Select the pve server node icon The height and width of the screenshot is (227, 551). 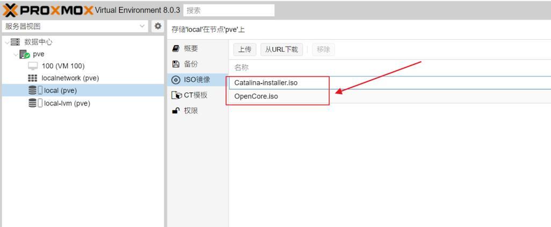pos(25,54)
